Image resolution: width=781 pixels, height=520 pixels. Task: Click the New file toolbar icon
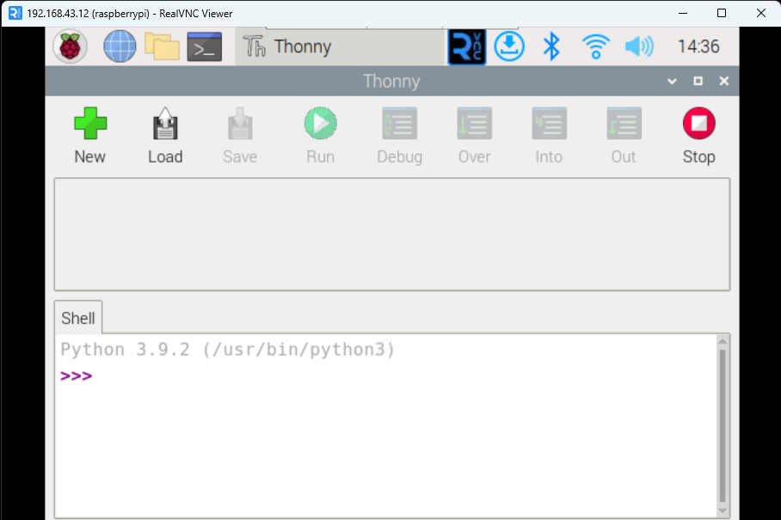[89, 125]
